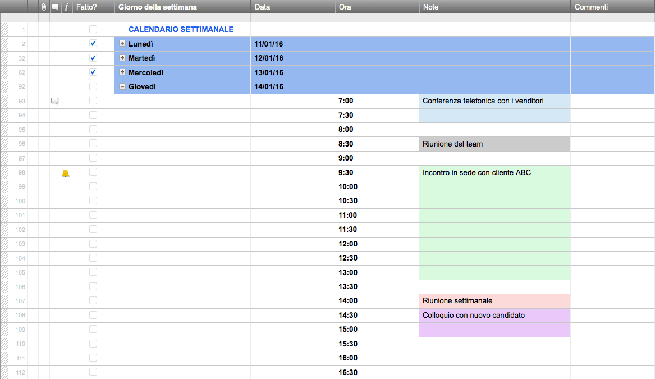Select the 13/01/16 date cell

coord(293,72)
